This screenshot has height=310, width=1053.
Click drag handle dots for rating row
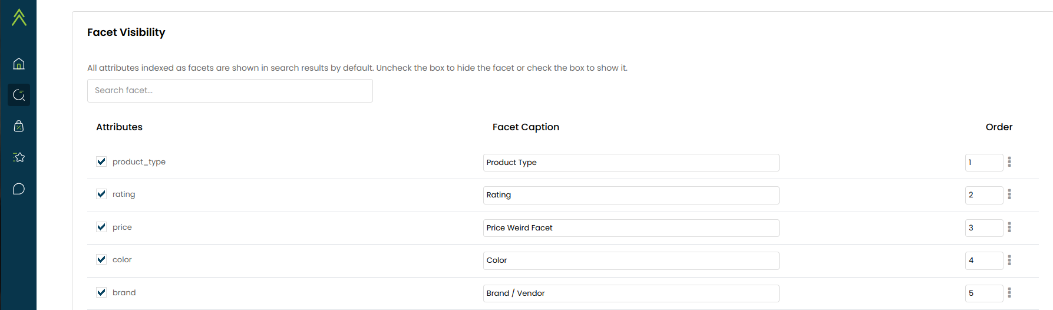pos(1009,194)
